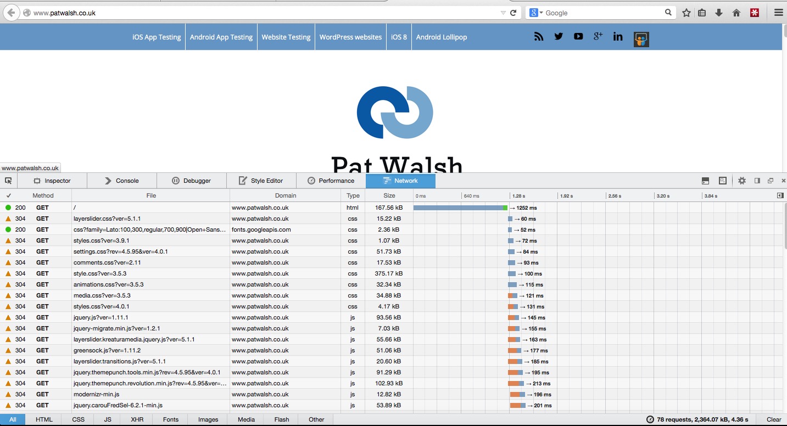Filter requests by HTML
Screen dimensions: 787x426
click(x=44, y=419)
